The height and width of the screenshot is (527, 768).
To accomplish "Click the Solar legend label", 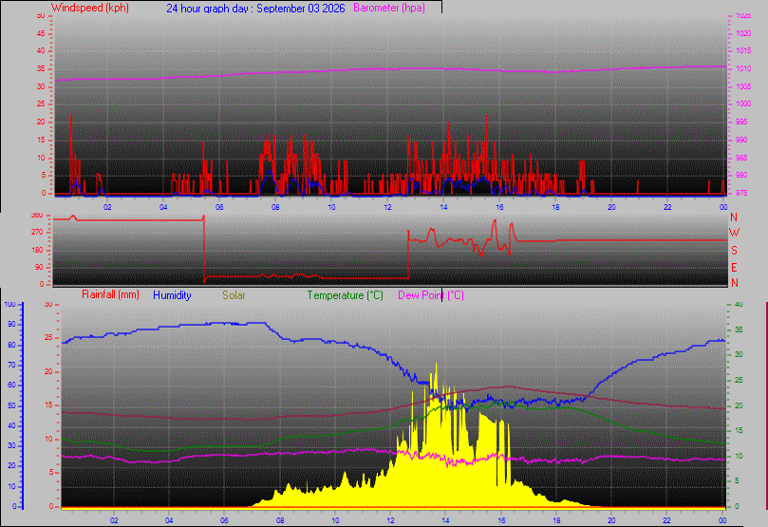I will point(234,295).
